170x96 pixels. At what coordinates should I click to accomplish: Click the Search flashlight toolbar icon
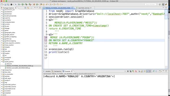[47, 4]
